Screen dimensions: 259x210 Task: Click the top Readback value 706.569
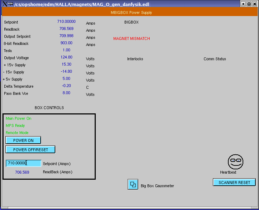(66, 29)
